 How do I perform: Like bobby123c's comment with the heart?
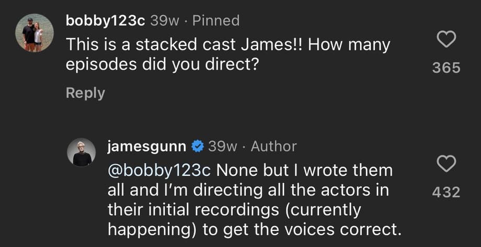pos(446,39)
